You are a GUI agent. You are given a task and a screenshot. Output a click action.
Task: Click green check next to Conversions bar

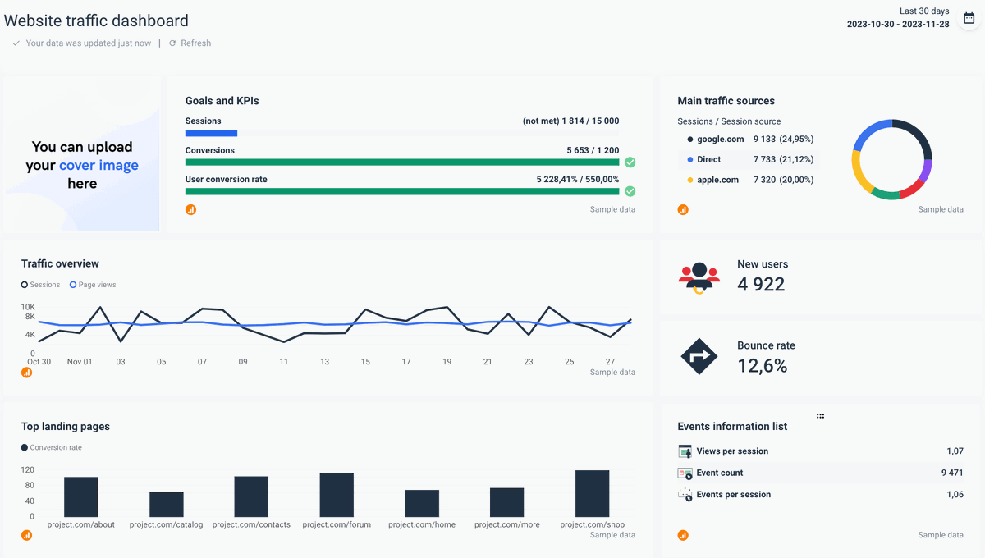point(630,162)
